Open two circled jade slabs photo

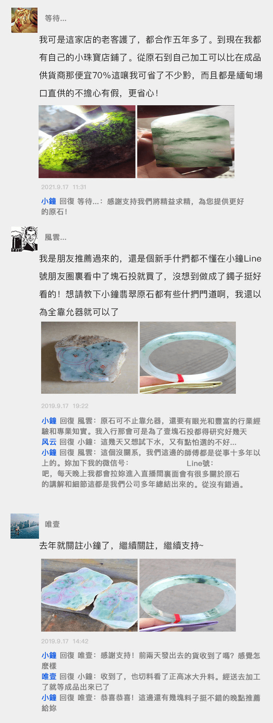[x=90, y=595]
